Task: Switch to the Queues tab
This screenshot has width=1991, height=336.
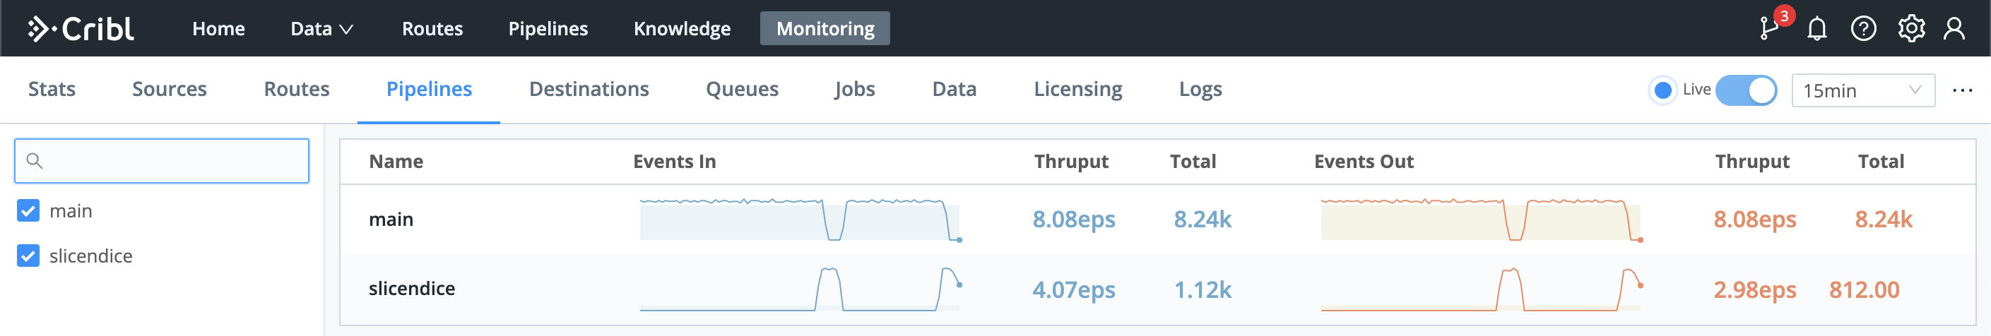Action: 742,89
